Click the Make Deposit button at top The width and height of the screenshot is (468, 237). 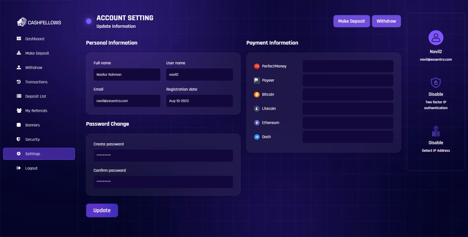click(x=351, y=21)
